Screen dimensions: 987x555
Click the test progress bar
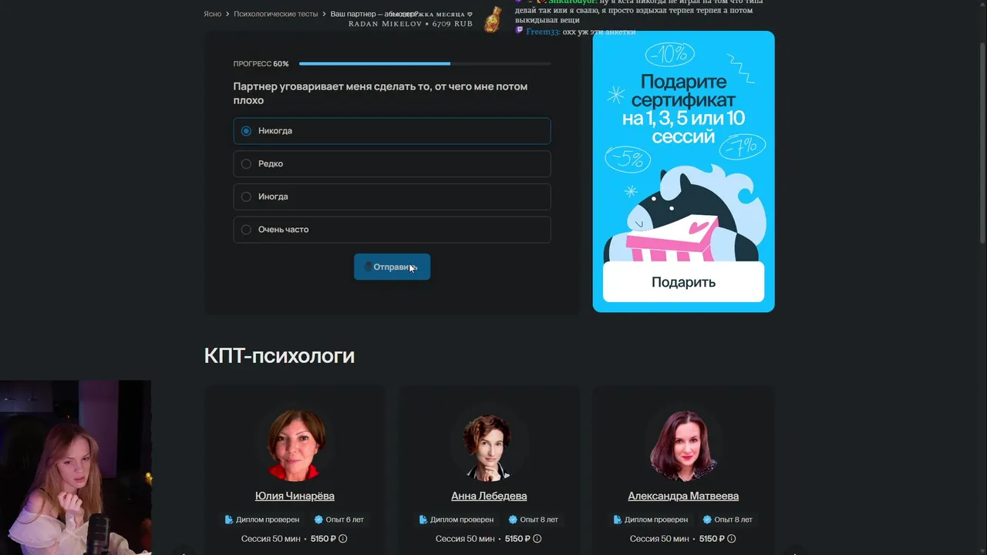tap(425, 64)
